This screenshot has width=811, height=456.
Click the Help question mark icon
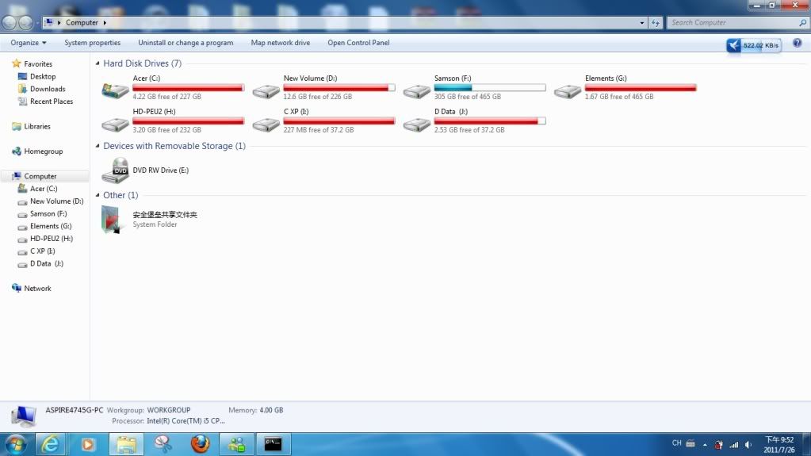pyautogui.click(x=797, y=43)
